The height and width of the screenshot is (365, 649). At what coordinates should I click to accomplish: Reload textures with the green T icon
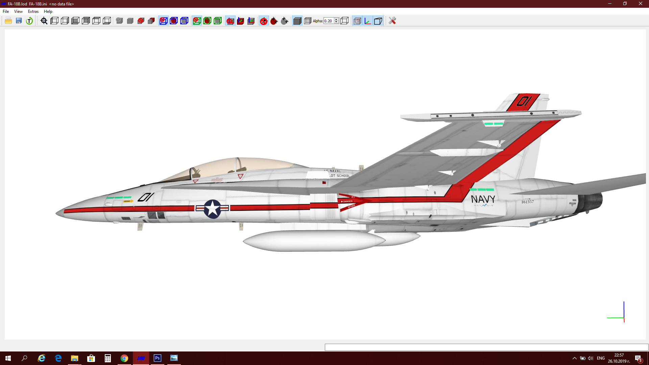click(x=29, y=21)
